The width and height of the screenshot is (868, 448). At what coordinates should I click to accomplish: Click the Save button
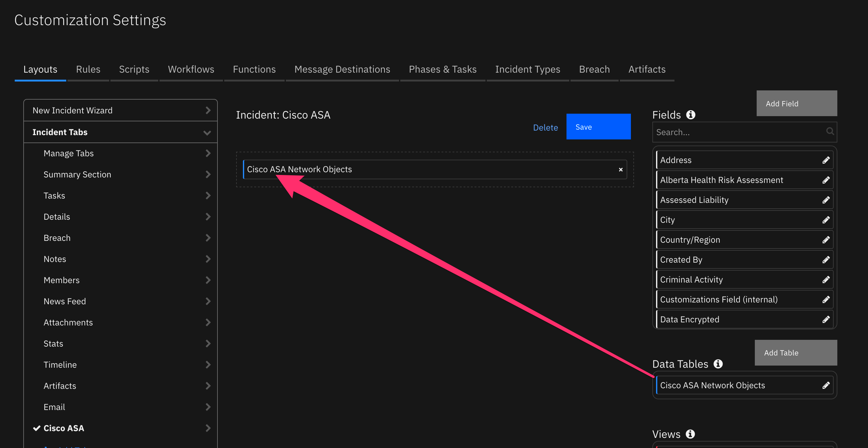[x=598, y=127]
